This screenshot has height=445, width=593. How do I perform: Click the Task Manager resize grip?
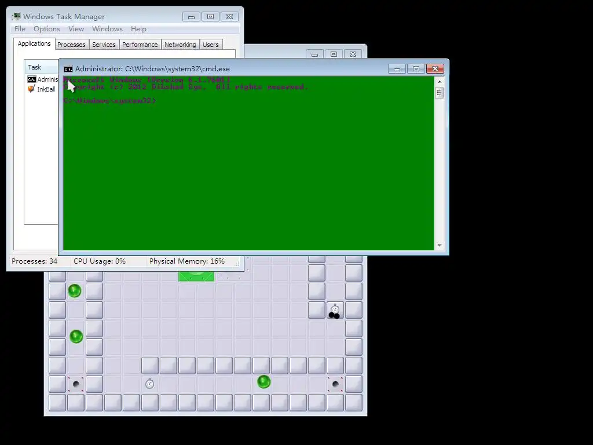point(237,264)
